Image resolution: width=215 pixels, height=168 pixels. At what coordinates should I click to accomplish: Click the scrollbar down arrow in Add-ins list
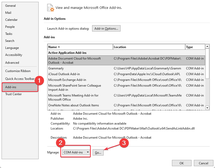pos(207,108)
